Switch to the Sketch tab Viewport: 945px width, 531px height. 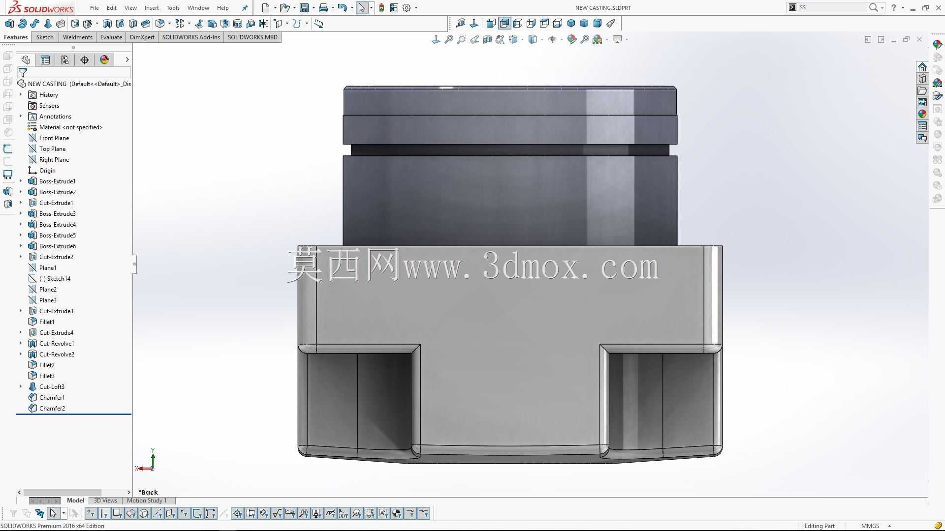(x=45, y=37)
